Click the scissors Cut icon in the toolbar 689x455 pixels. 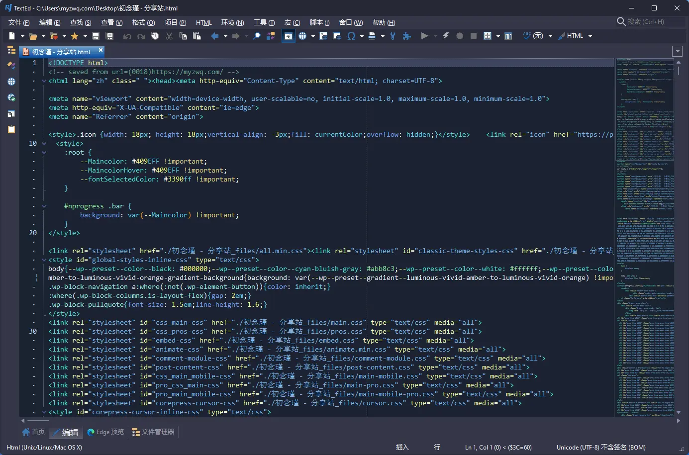tap(169, 36)
